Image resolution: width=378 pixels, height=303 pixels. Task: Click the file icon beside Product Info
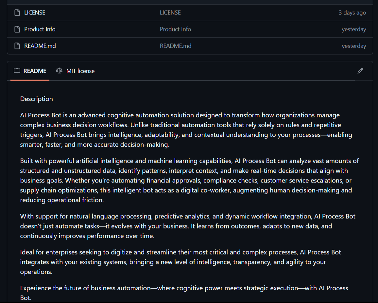(x=17, y=29)
